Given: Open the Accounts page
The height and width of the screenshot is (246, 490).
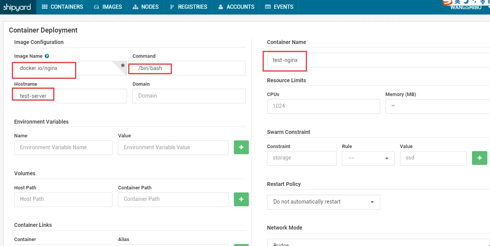Looking at the screenshot, I should tap(236, 7).
